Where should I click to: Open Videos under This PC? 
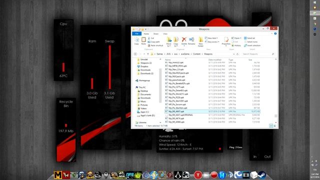point(142,108)
